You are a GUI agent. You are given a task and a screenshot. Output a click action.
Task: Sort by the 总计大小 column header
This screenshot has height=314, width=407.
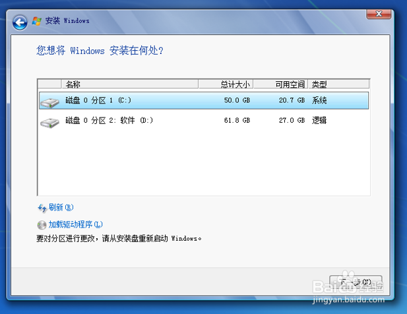pos(226,84)
